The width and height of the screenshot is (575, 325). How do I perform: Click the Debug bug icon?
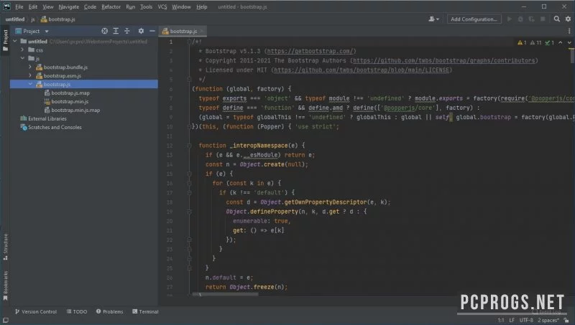click(x=520, y=19)
